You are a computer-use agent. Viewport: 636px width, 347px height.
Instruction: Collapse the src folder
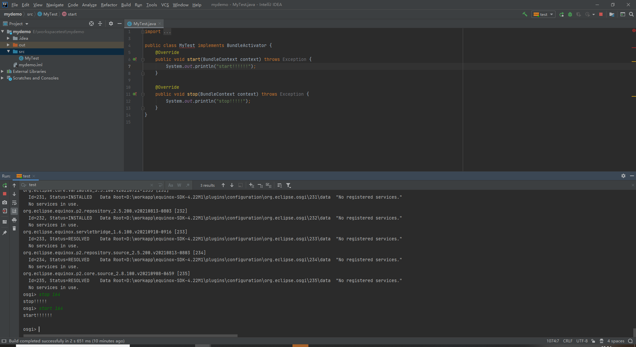click(8, 51)
